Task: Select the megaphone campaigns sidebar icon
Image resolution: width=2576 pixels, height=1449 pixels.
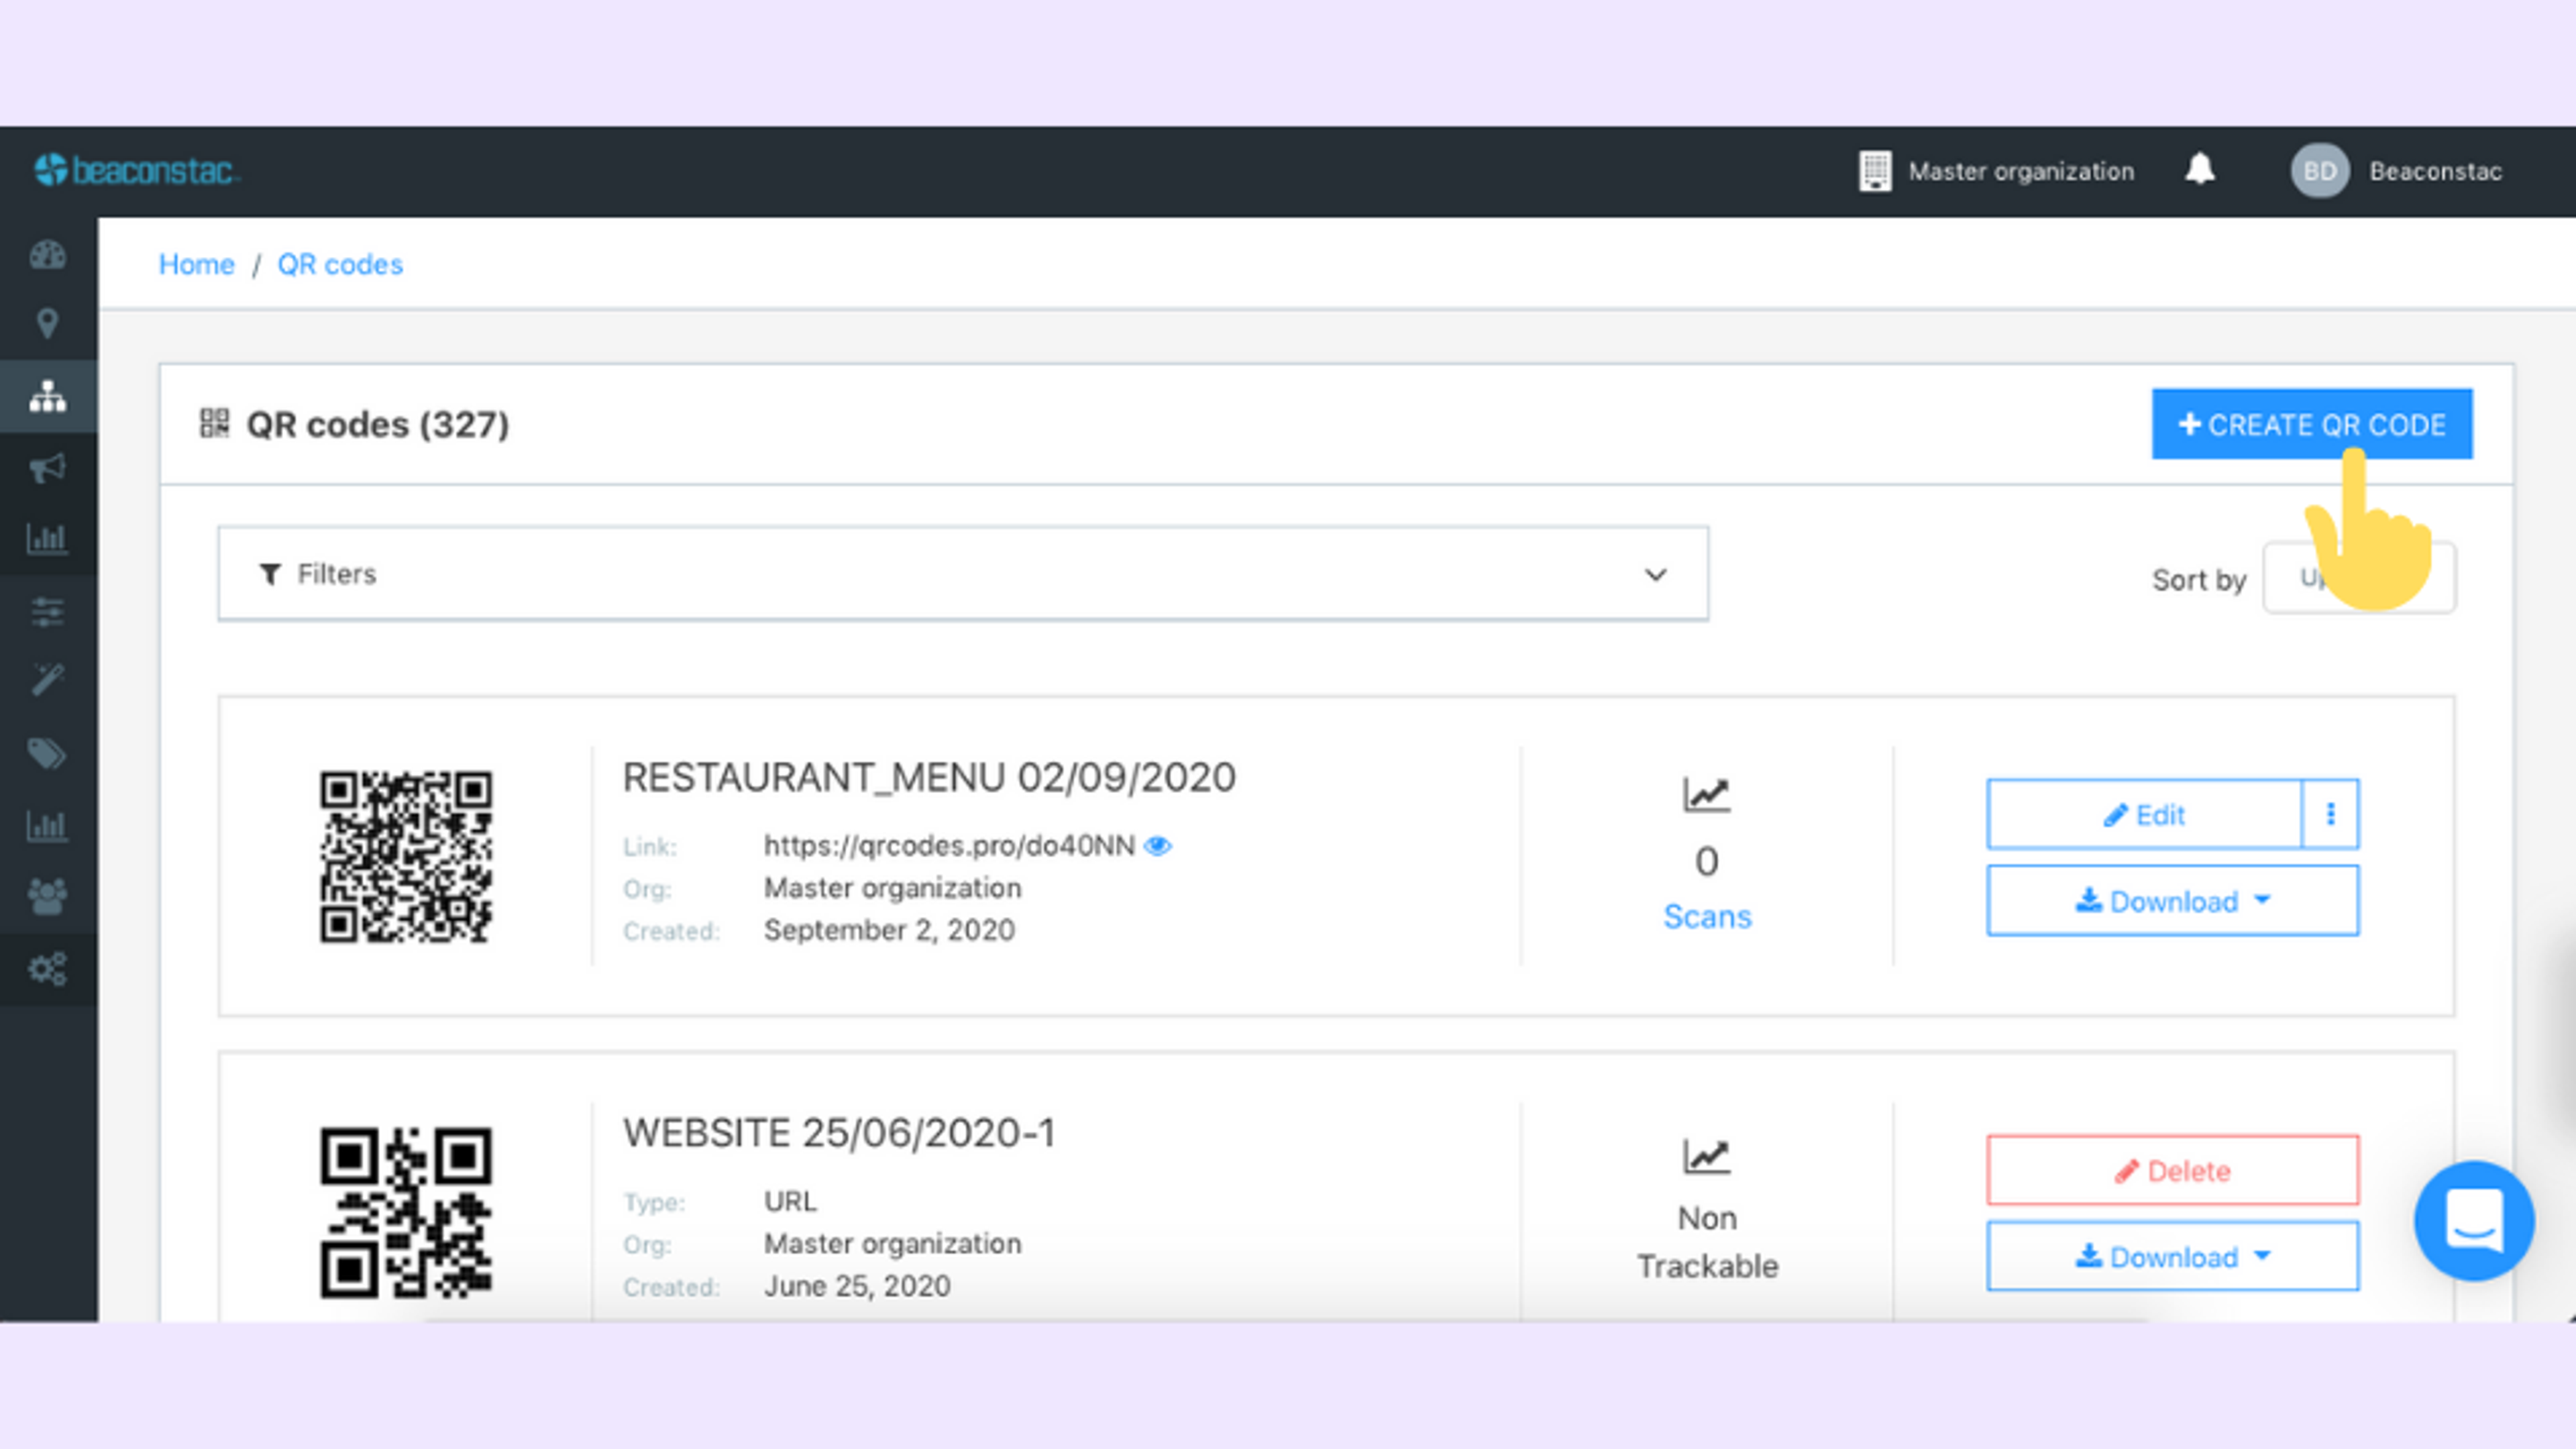Action: pos(47,468)
